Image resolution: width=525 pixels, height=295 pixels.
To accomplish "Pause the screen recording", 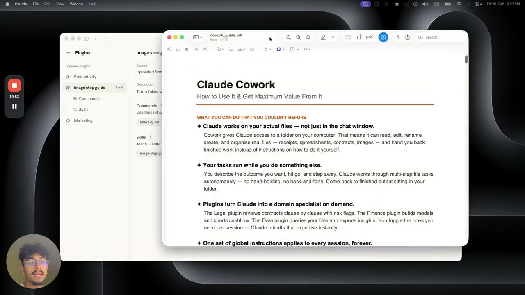I will (14, 106).
